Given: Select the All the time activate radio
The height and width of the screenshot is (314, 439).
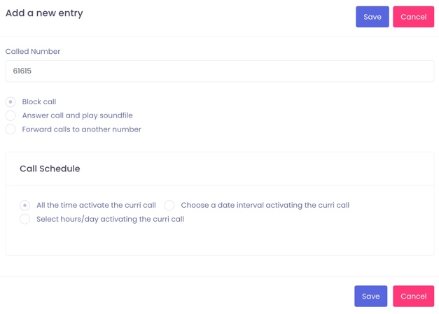Looking at the screenshot, I should (25, 206).
